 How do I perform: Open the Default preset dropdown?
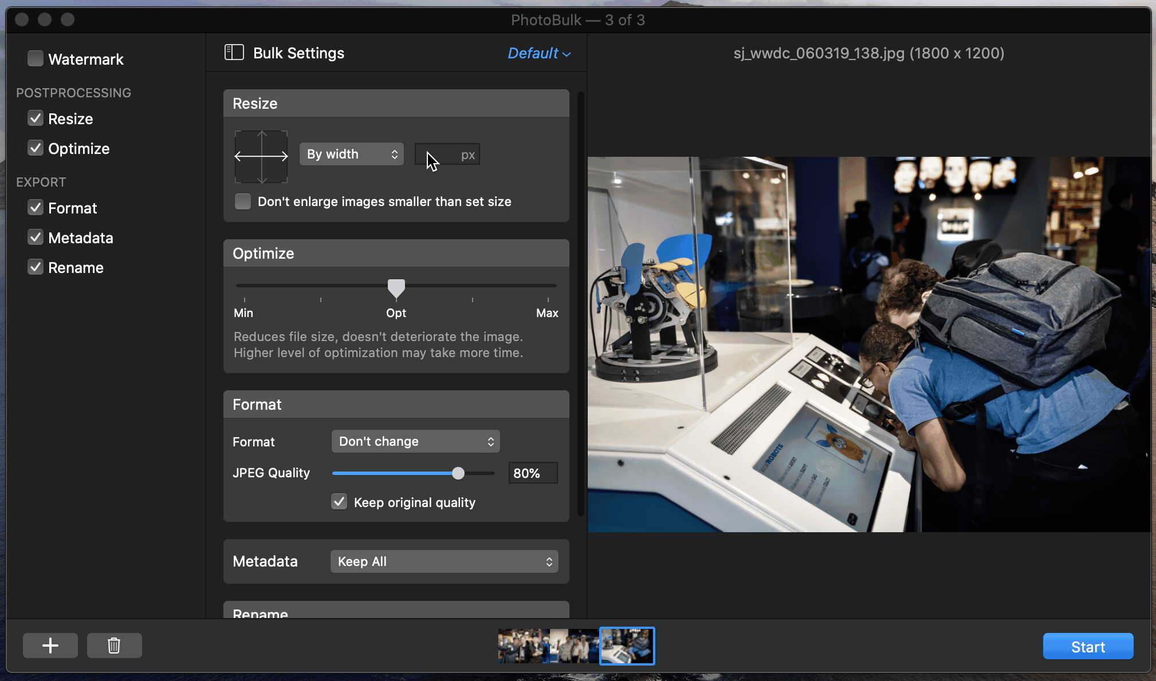pyautogui.click(x=537, y=52)
